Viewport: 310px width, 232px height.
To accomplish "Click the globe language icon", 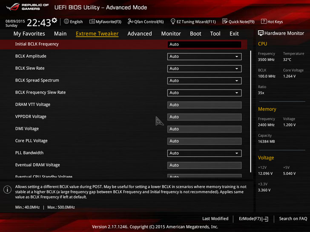I will (66, 22).
